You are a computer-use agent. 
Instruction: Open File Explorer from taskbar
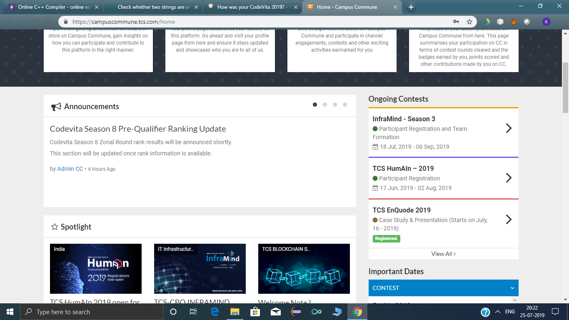click(235, 312)
